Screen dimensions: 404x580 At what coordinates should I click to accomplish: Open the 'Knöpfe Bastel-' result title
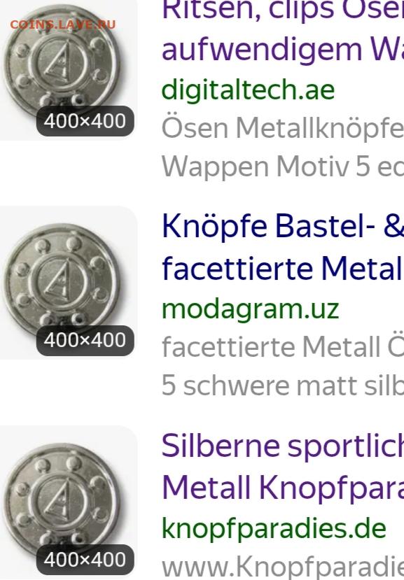283,226
